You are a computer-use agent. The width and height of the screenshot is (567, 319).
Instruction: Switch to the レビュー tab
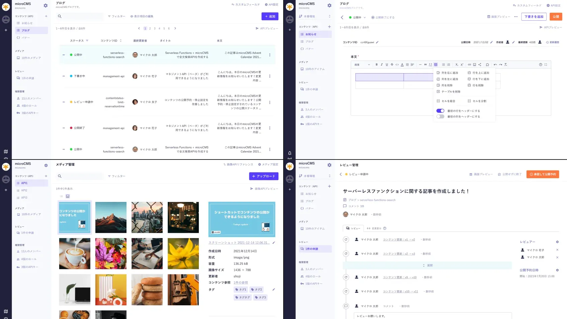pos(353,228)
